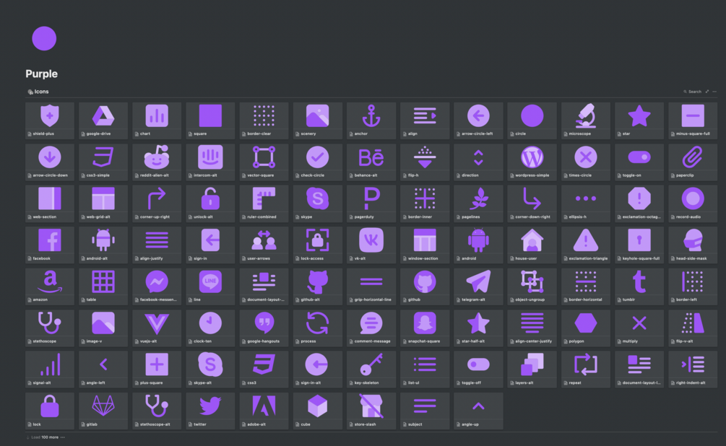Open the github-alt icon card
726x446 pixels.
(x=318, y=286)
